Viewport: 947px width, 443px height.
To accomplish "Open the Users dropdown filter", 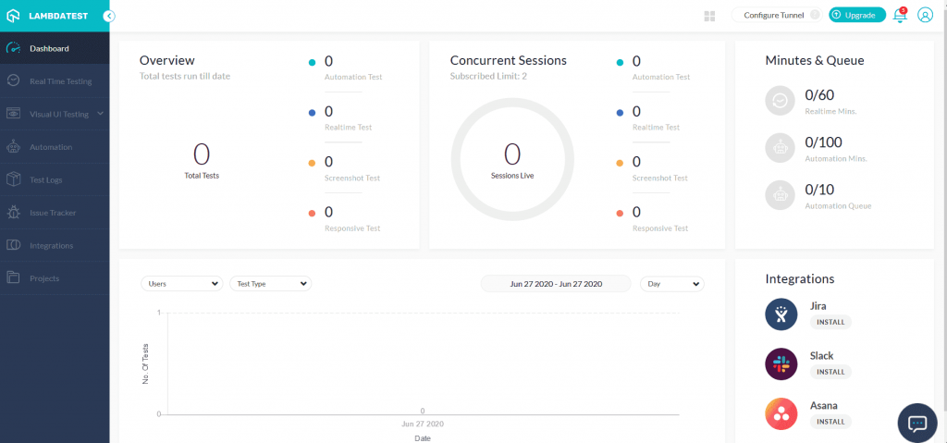I will 181,284.
